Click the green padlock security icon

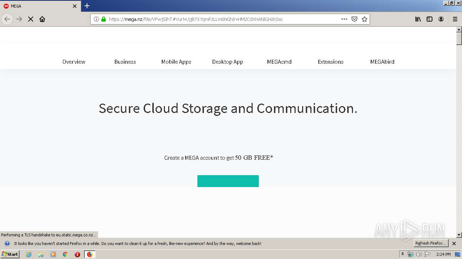(x=104, y=19)
